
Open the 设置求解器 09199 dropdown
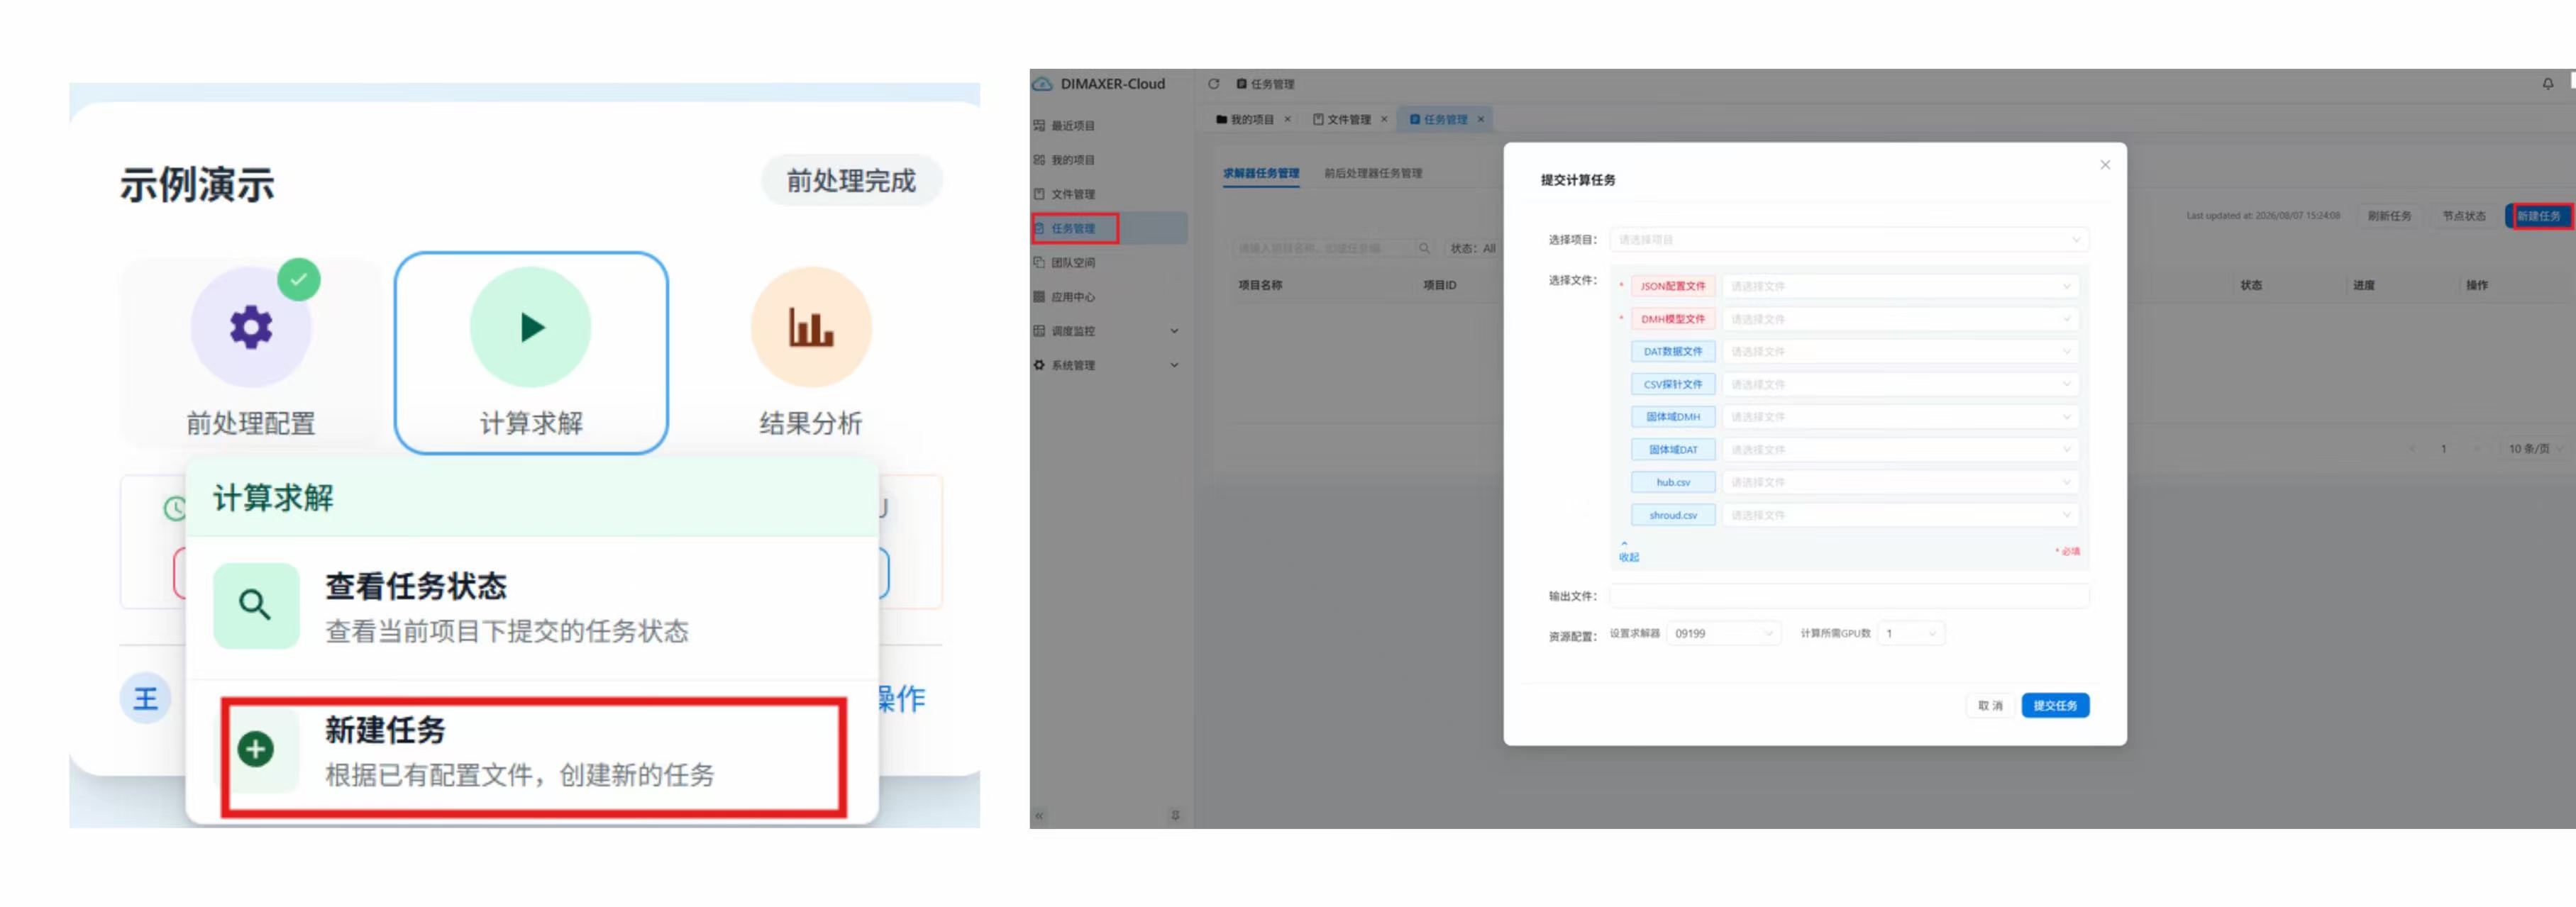click(1723, 633)
